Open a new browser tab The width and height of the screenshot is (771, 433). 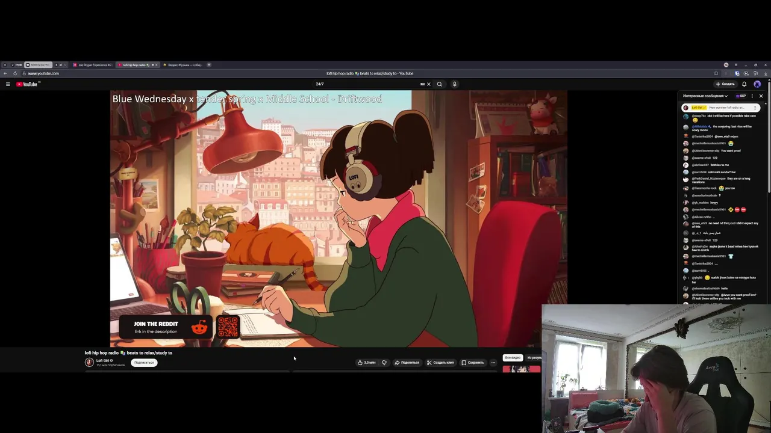209,65
